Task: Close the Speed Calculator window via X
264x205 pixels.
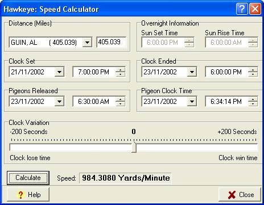Action: click(255, 9)
